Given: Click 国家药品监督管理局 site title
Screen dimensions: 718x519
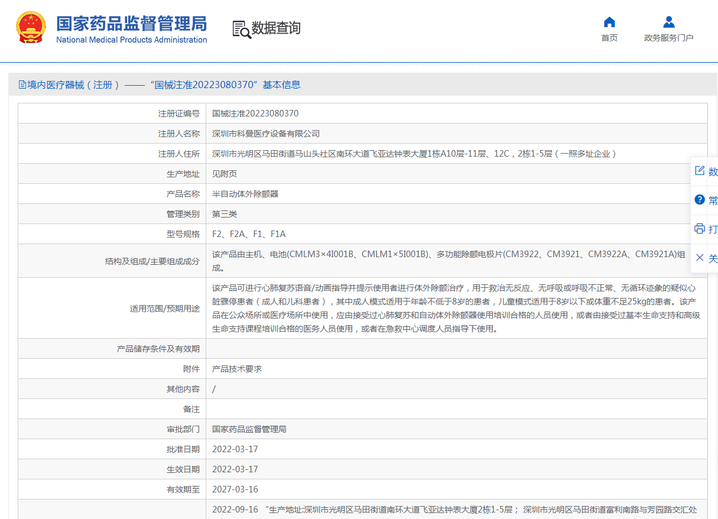Looking at the screenshot, I should click(x=132, y=24).
